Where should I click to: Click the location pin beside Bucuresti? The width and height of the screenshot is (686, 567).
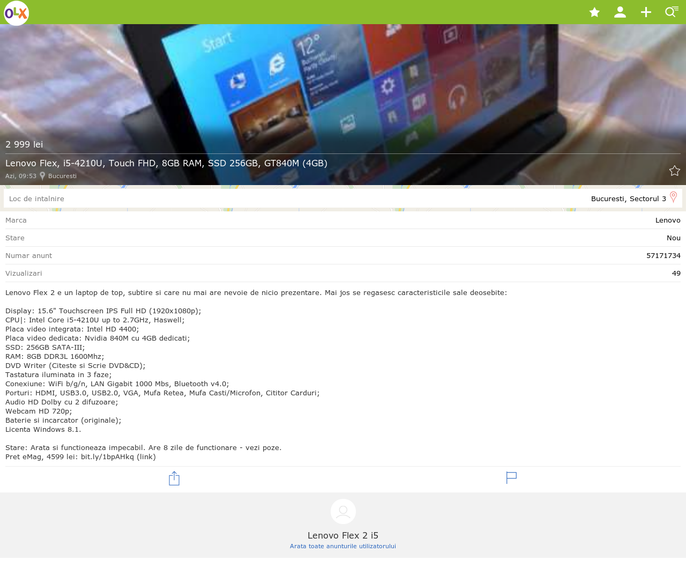pyautogui.click(x=42, y=176)
